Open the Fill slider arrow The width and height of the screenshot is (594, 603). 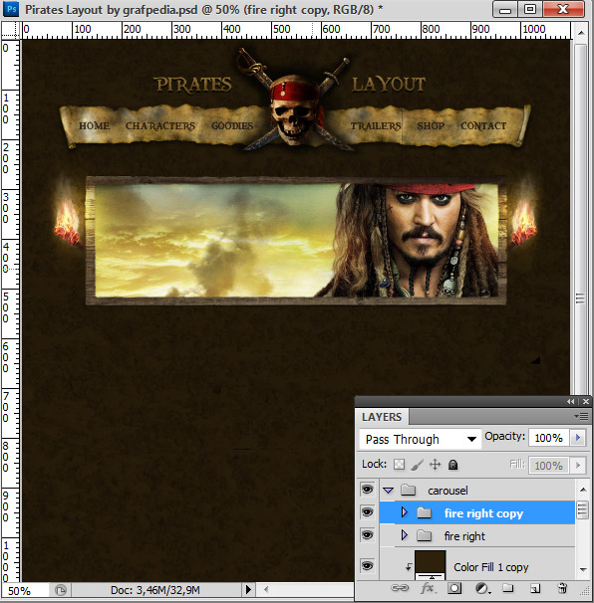[x=578, y=466]
